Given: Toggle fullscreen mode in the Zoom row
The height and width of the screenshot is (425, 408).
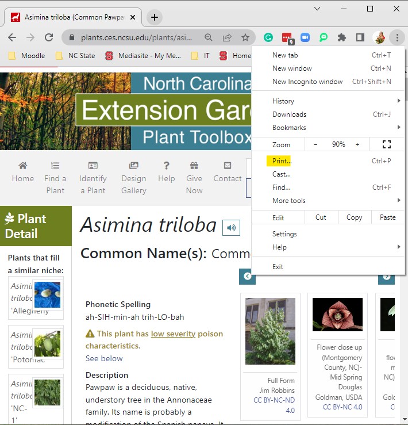Looking at the screenshot, I should (x=387, y=144).
